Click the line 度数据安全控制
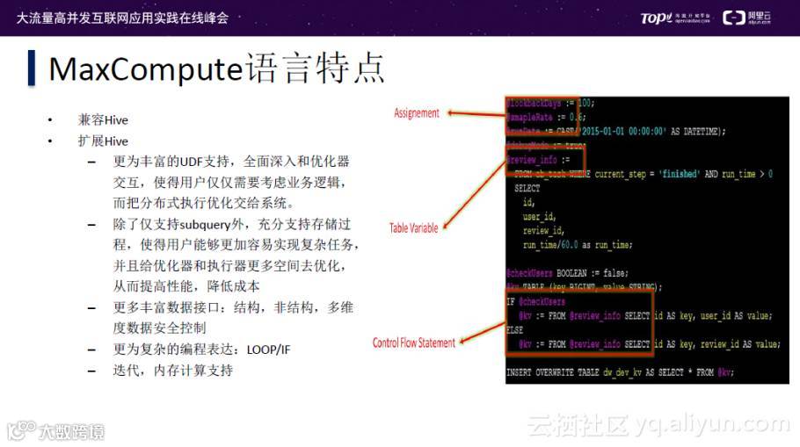 coord(160,328)
